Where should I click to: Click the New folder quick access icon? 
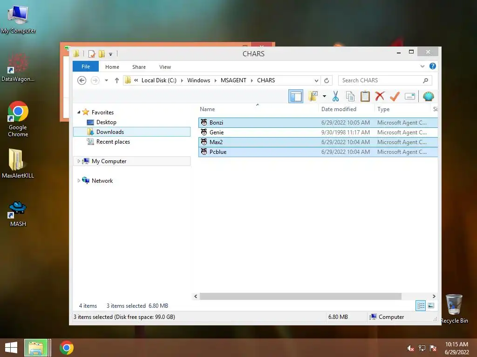(x=102, y=54)
